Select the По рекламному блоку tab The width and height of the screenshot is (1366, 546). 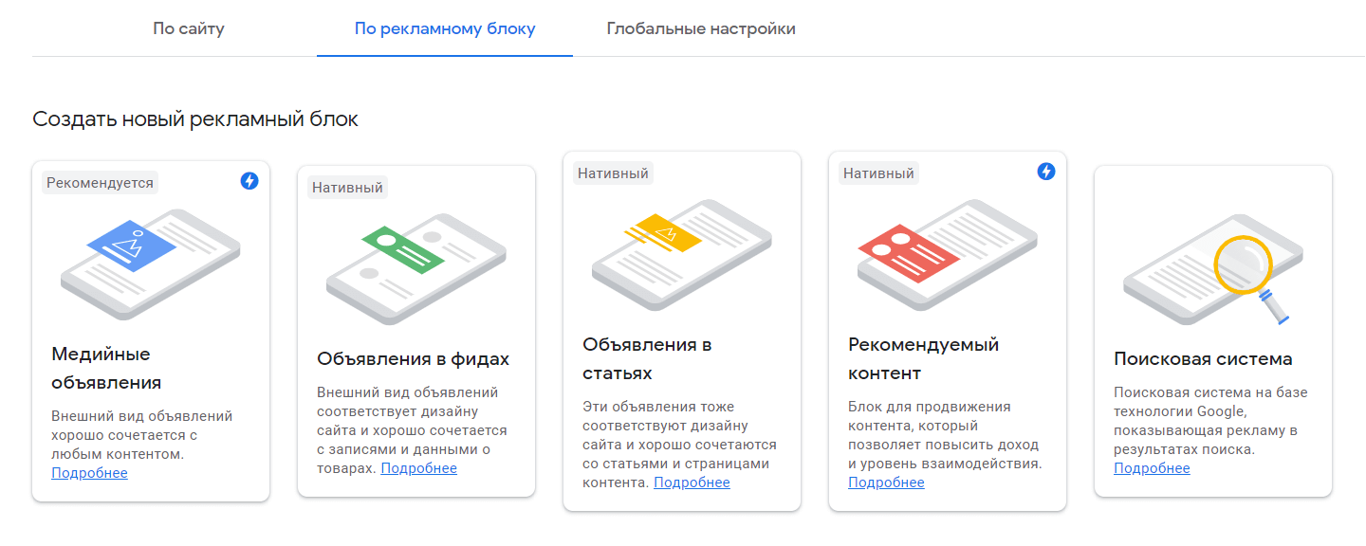pyautogui.click(x=445, y=28)
